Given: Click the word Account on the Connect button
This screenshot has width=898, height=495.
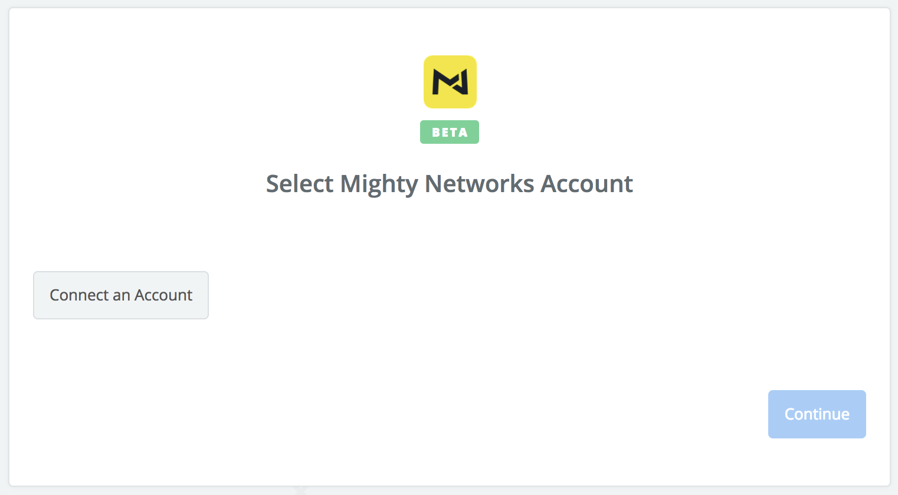Looking at the screenshot, I should [x=163, y=295].
